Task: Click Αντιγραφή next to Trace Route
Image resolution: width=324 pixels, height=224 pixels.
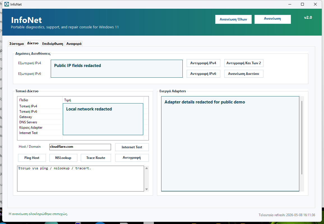Action: click(132, 158)
